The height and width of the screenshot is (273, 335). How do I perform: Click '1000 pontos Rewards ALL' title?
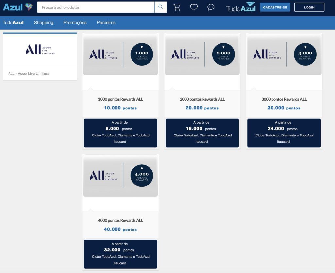pos(120,99)
